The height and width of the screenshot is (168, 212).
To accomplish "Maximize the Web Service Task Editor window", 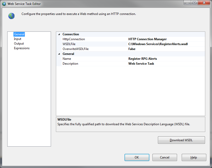I will point(194,3).
